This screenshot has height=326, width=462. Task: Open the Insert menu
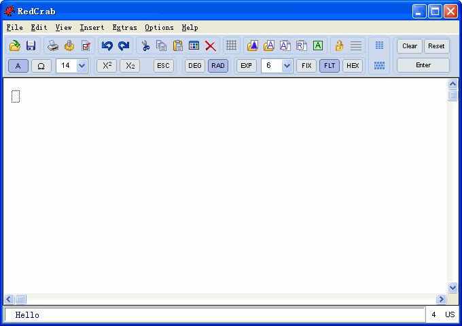[x=92, y=28]
